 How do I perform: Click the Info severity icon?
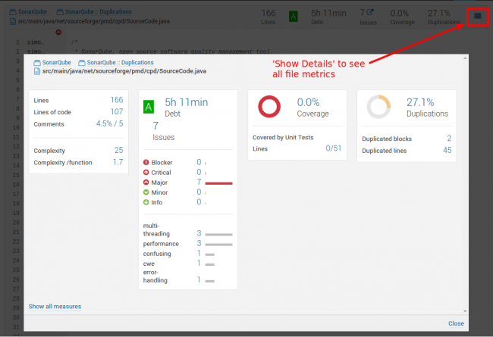(146, 202)
